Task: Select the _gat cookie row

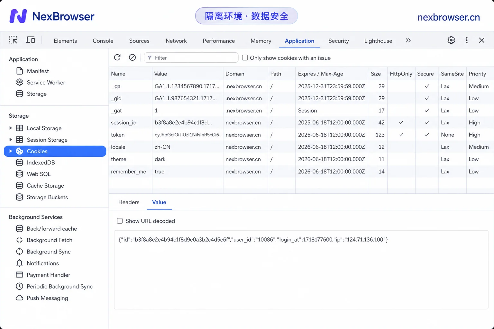Action: pyautogui.click(x=301, y=111)
